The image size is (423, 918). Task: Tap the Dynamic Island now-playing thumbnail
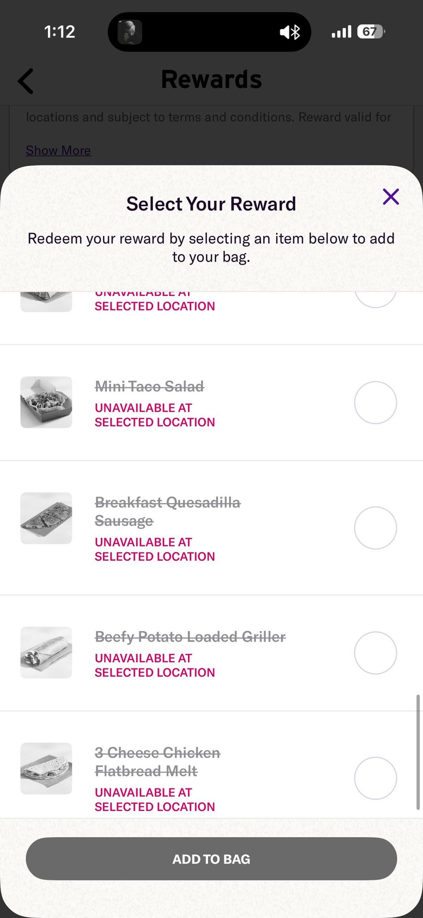(130, 32)
